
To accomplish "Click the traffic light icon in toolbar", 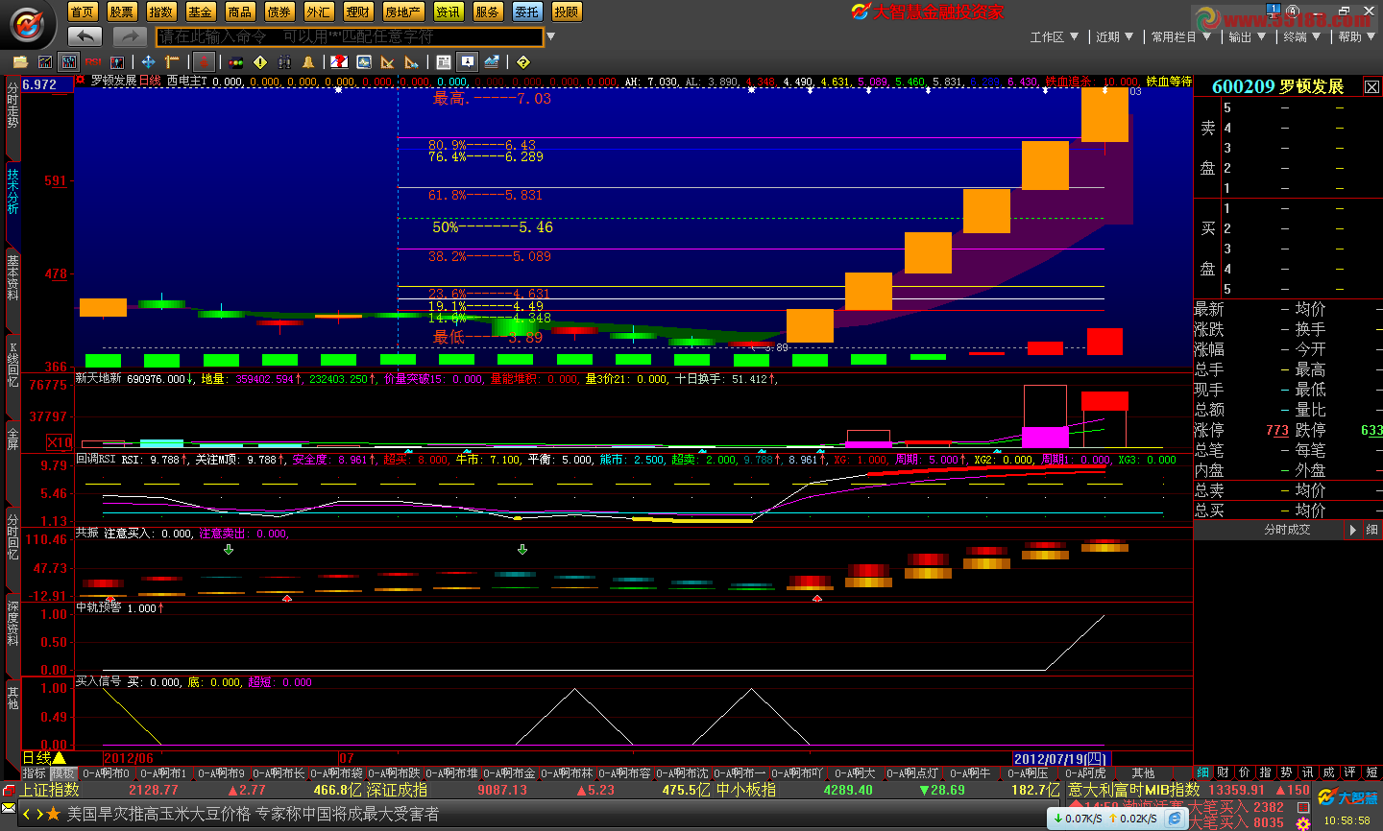I will [236, 62].
